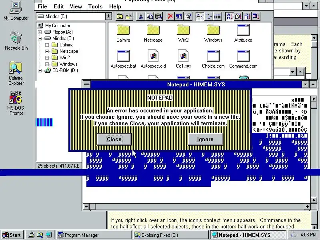Click Ignore in the Notepad error dialog
Viewport: 320px width, 240px height.
coord(205,139)
